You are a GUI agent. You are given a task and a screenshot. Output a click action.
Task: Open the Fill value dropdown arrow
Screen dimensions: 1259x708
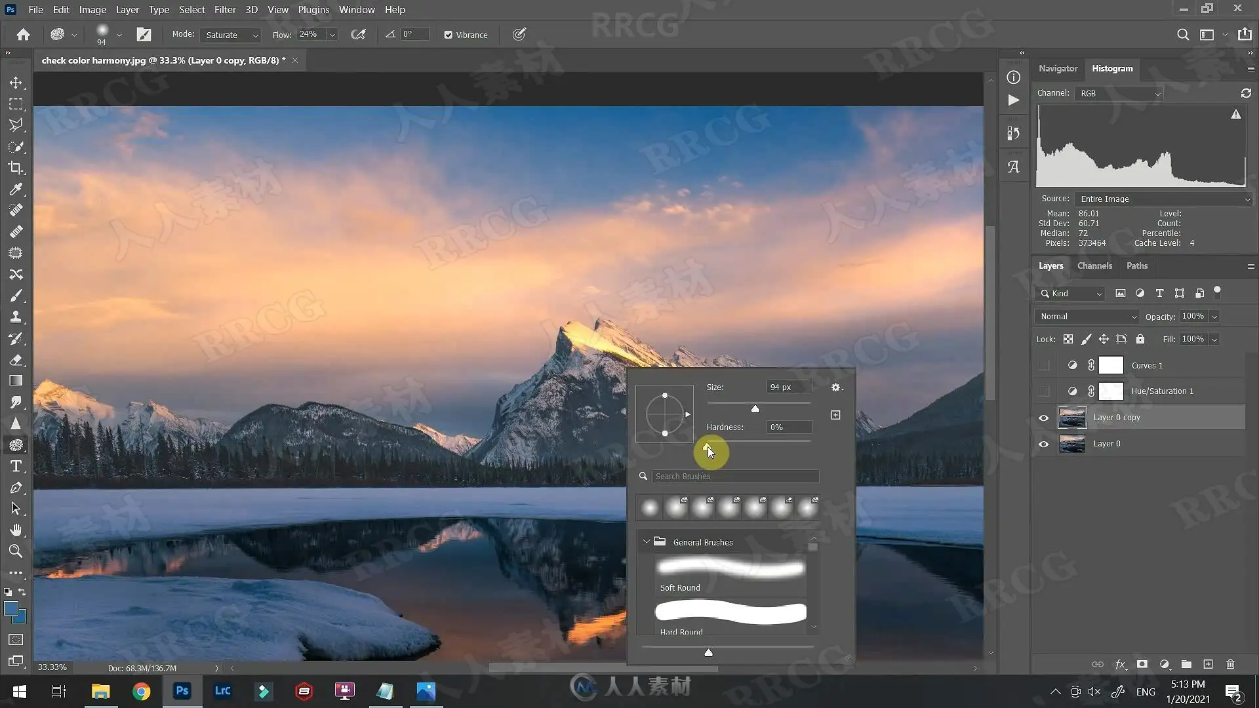(1214, 340)
